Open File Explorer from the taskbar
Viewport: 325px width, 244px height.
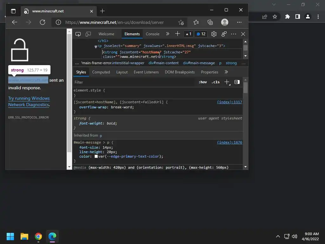(24, 236)
